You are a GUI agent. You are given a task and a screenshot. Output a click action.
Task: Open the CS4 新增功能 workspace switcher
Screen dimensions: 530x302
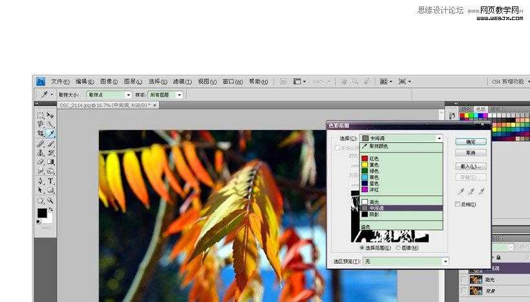tap(511, 81)
